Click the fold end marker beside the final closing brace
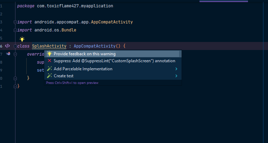 click(x=15, y=86)
